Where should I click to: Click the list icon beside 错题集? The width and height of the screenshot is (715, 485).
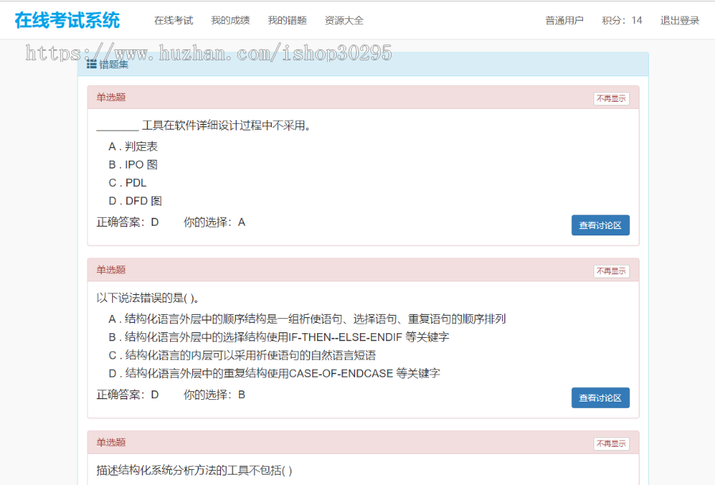91,64
